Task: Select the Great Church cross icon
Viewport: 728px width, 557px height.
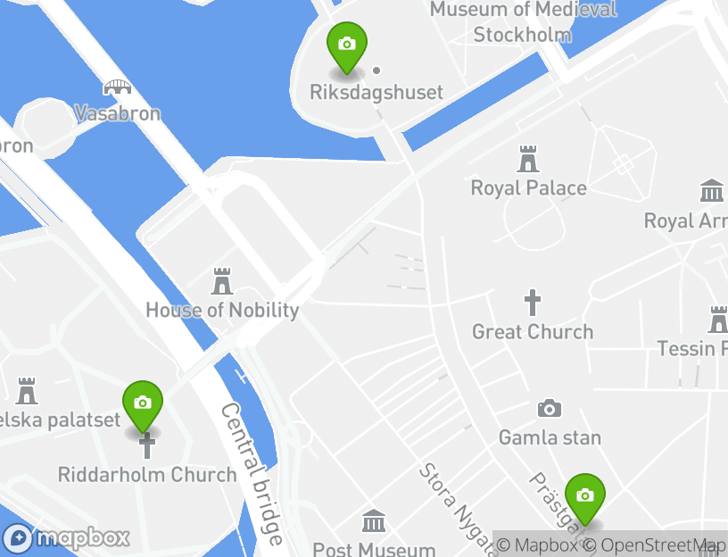Action: [x=533, y=303]
